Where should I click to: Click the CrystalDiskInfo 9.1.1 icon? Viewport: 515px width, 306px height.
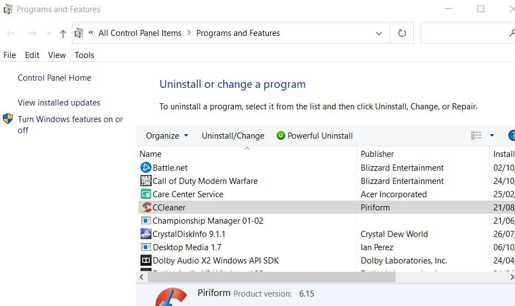pyautogui.click(x=145, y=234)
